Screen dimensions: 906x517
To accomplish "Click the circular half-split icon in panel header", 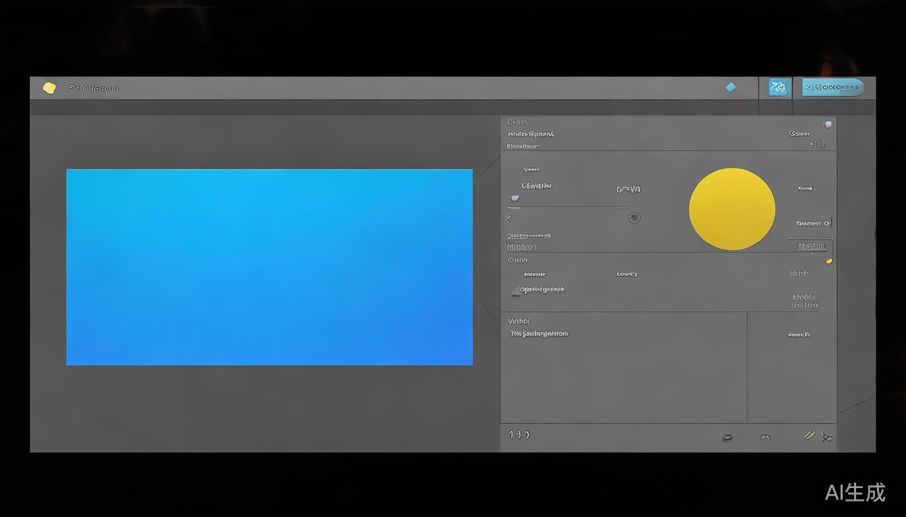I will coord(821,144).
